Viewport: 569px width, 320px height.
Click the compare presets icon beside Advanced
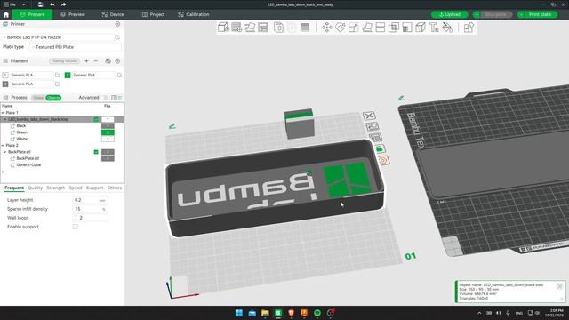114,98
